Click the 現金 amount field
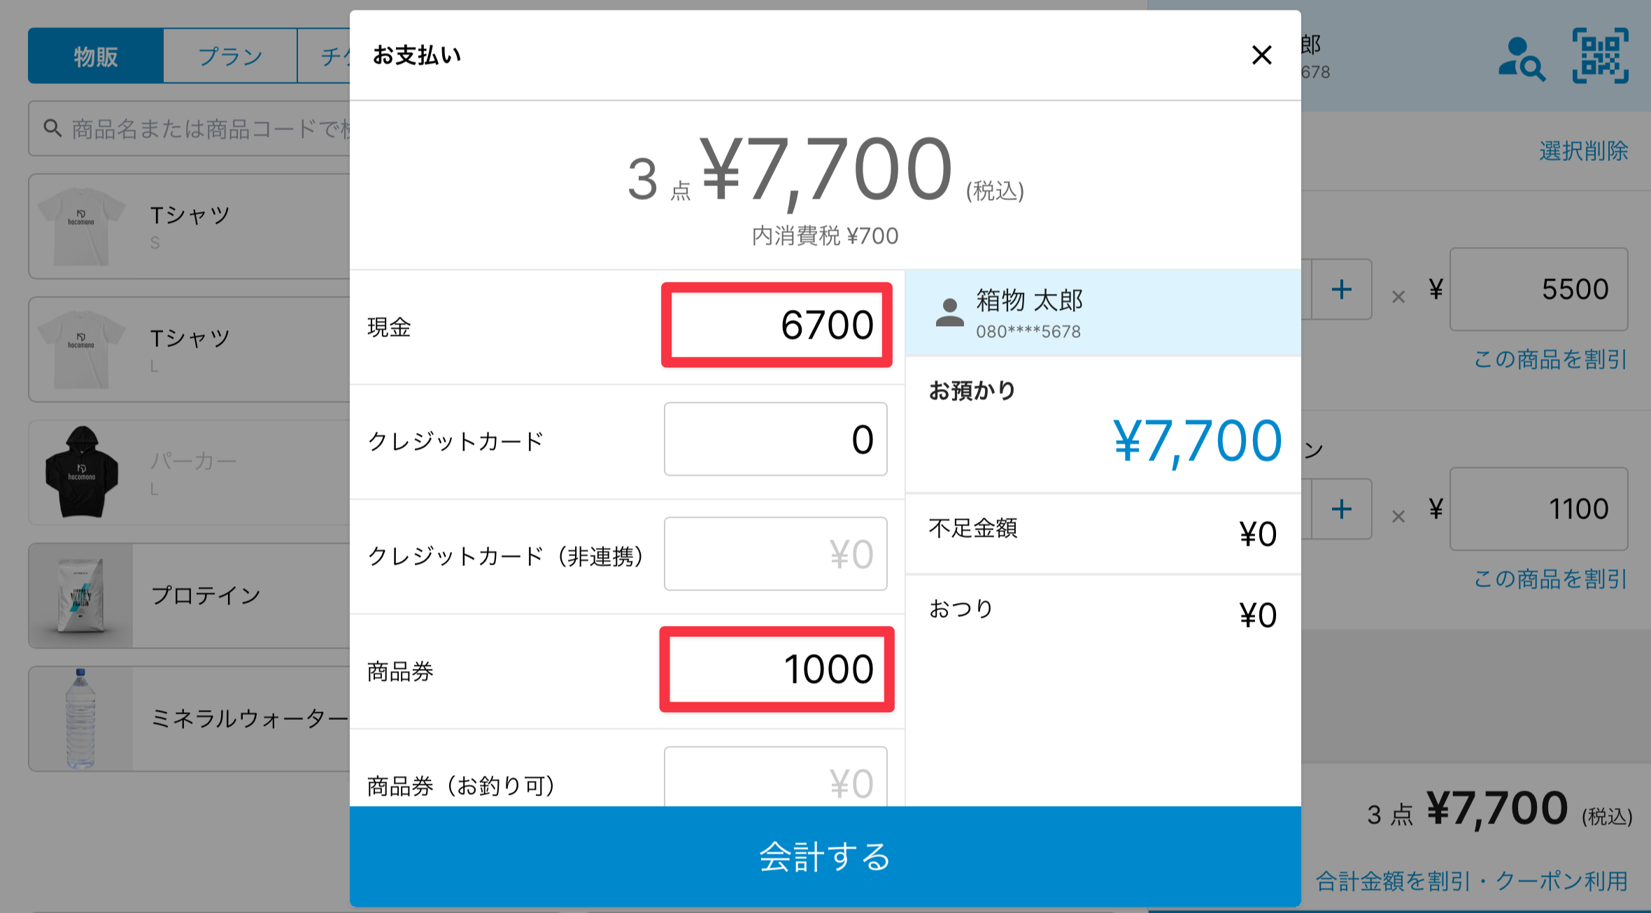 (x=777, y=325)
